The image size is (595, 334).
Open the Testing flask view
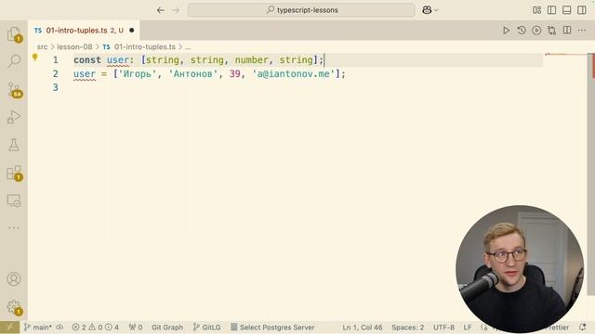(x=14, y=145)
